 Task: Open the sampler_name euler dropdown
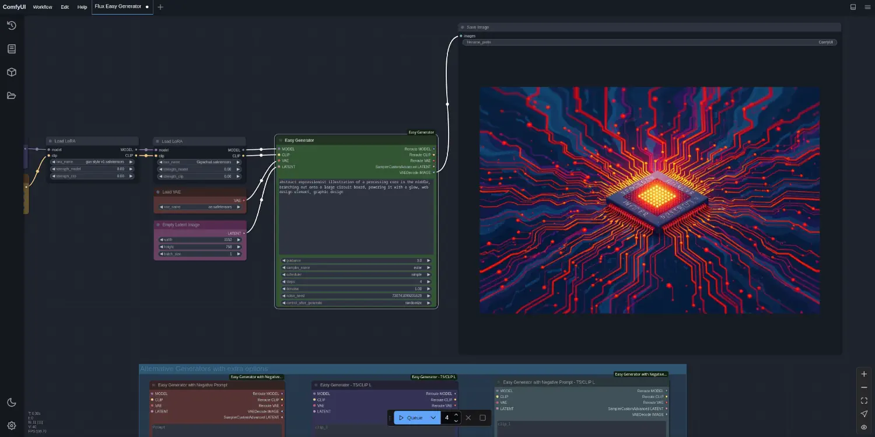click(356, 267)
